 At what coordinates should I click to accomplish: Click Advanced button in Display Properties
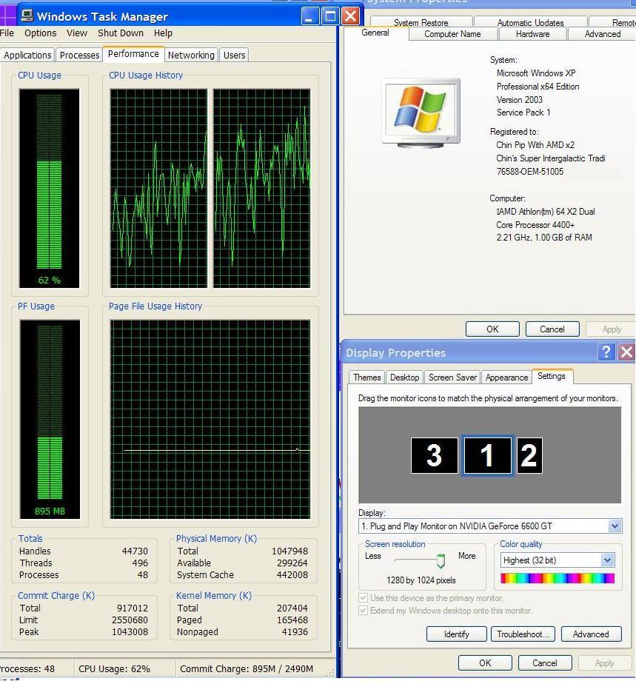(591, 634)
